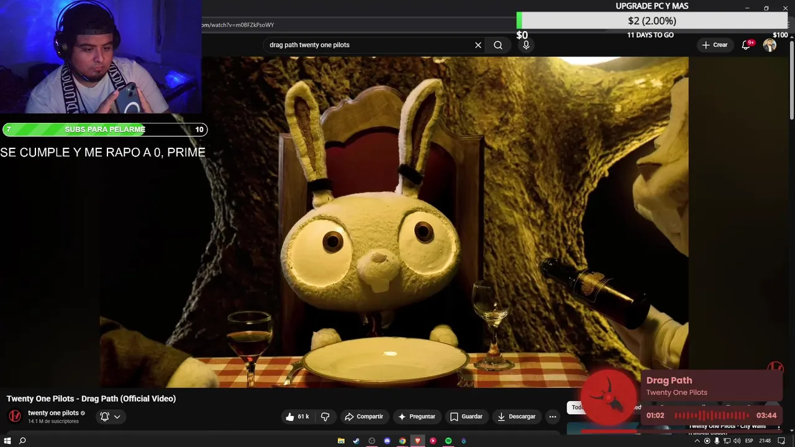Save the video with the Guardar button
Image resolution: width=795 pixels, height=447 pixels.
coord(466,417)
